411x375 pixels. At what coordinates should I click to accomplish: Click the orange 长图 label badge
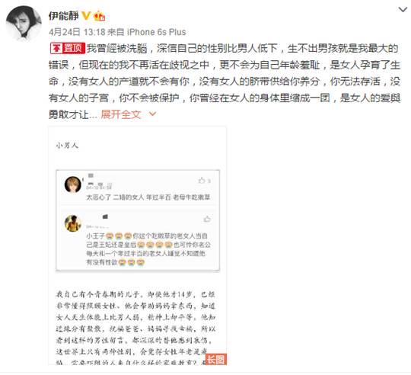[216, 359]
